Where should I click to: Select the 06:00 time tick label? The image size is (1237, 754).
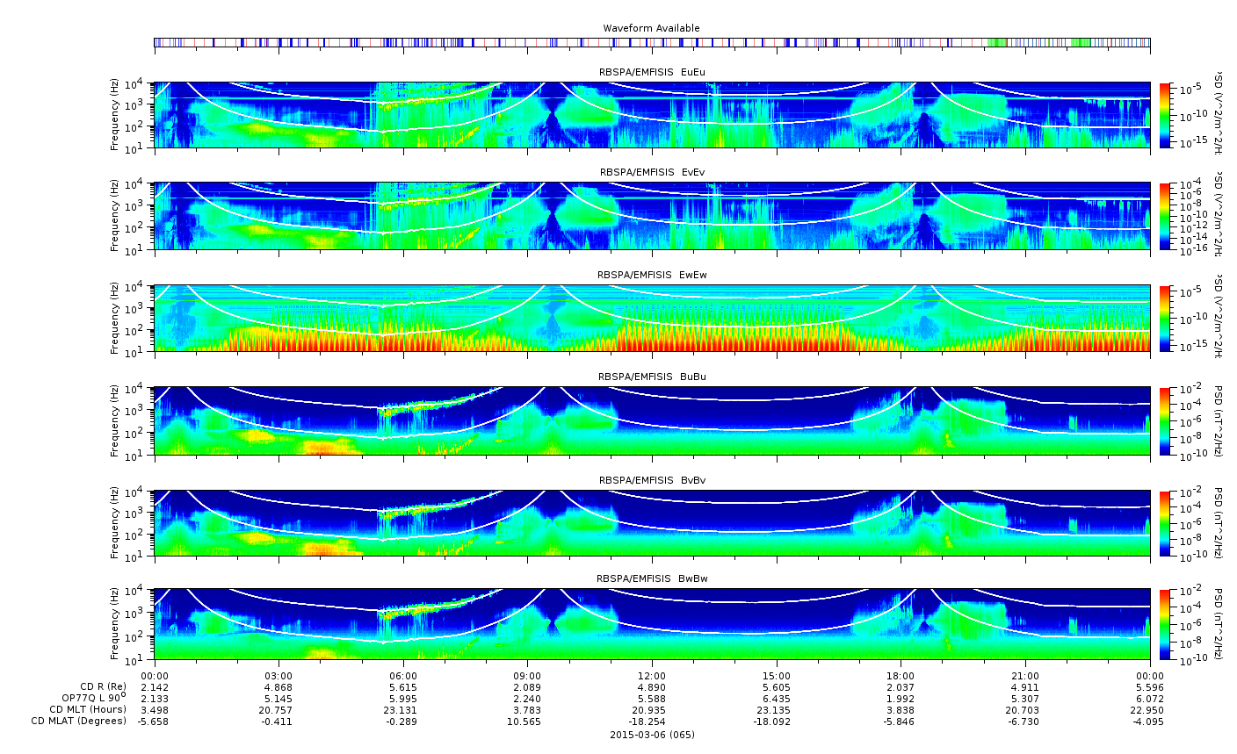(403, 675)
